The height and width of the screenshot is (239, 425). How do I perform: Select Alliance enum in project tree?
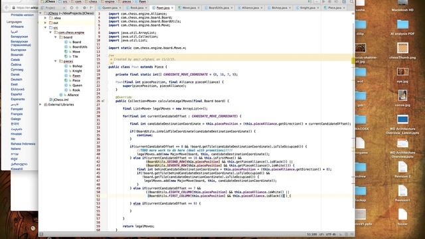73,95
